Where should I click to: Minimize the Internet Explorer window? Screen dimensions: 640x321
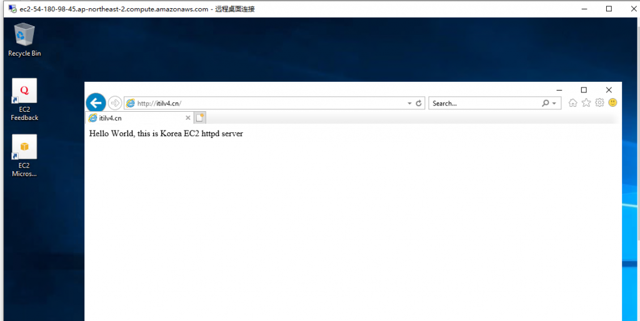coord(559,90)
